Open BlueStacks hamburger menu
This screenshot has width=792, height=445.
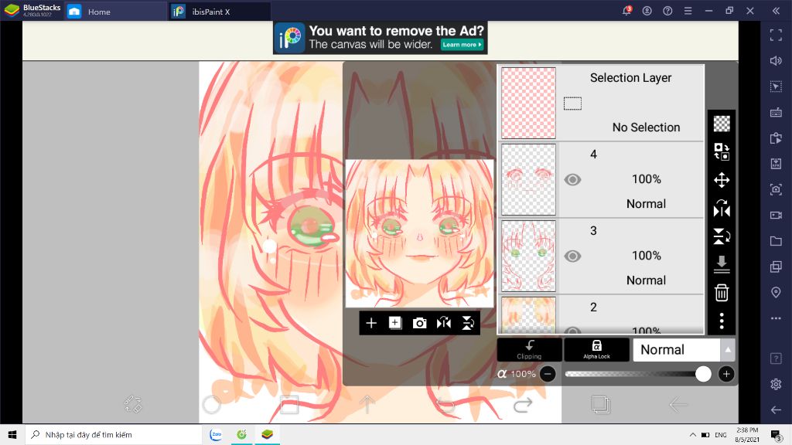point(688,11)
